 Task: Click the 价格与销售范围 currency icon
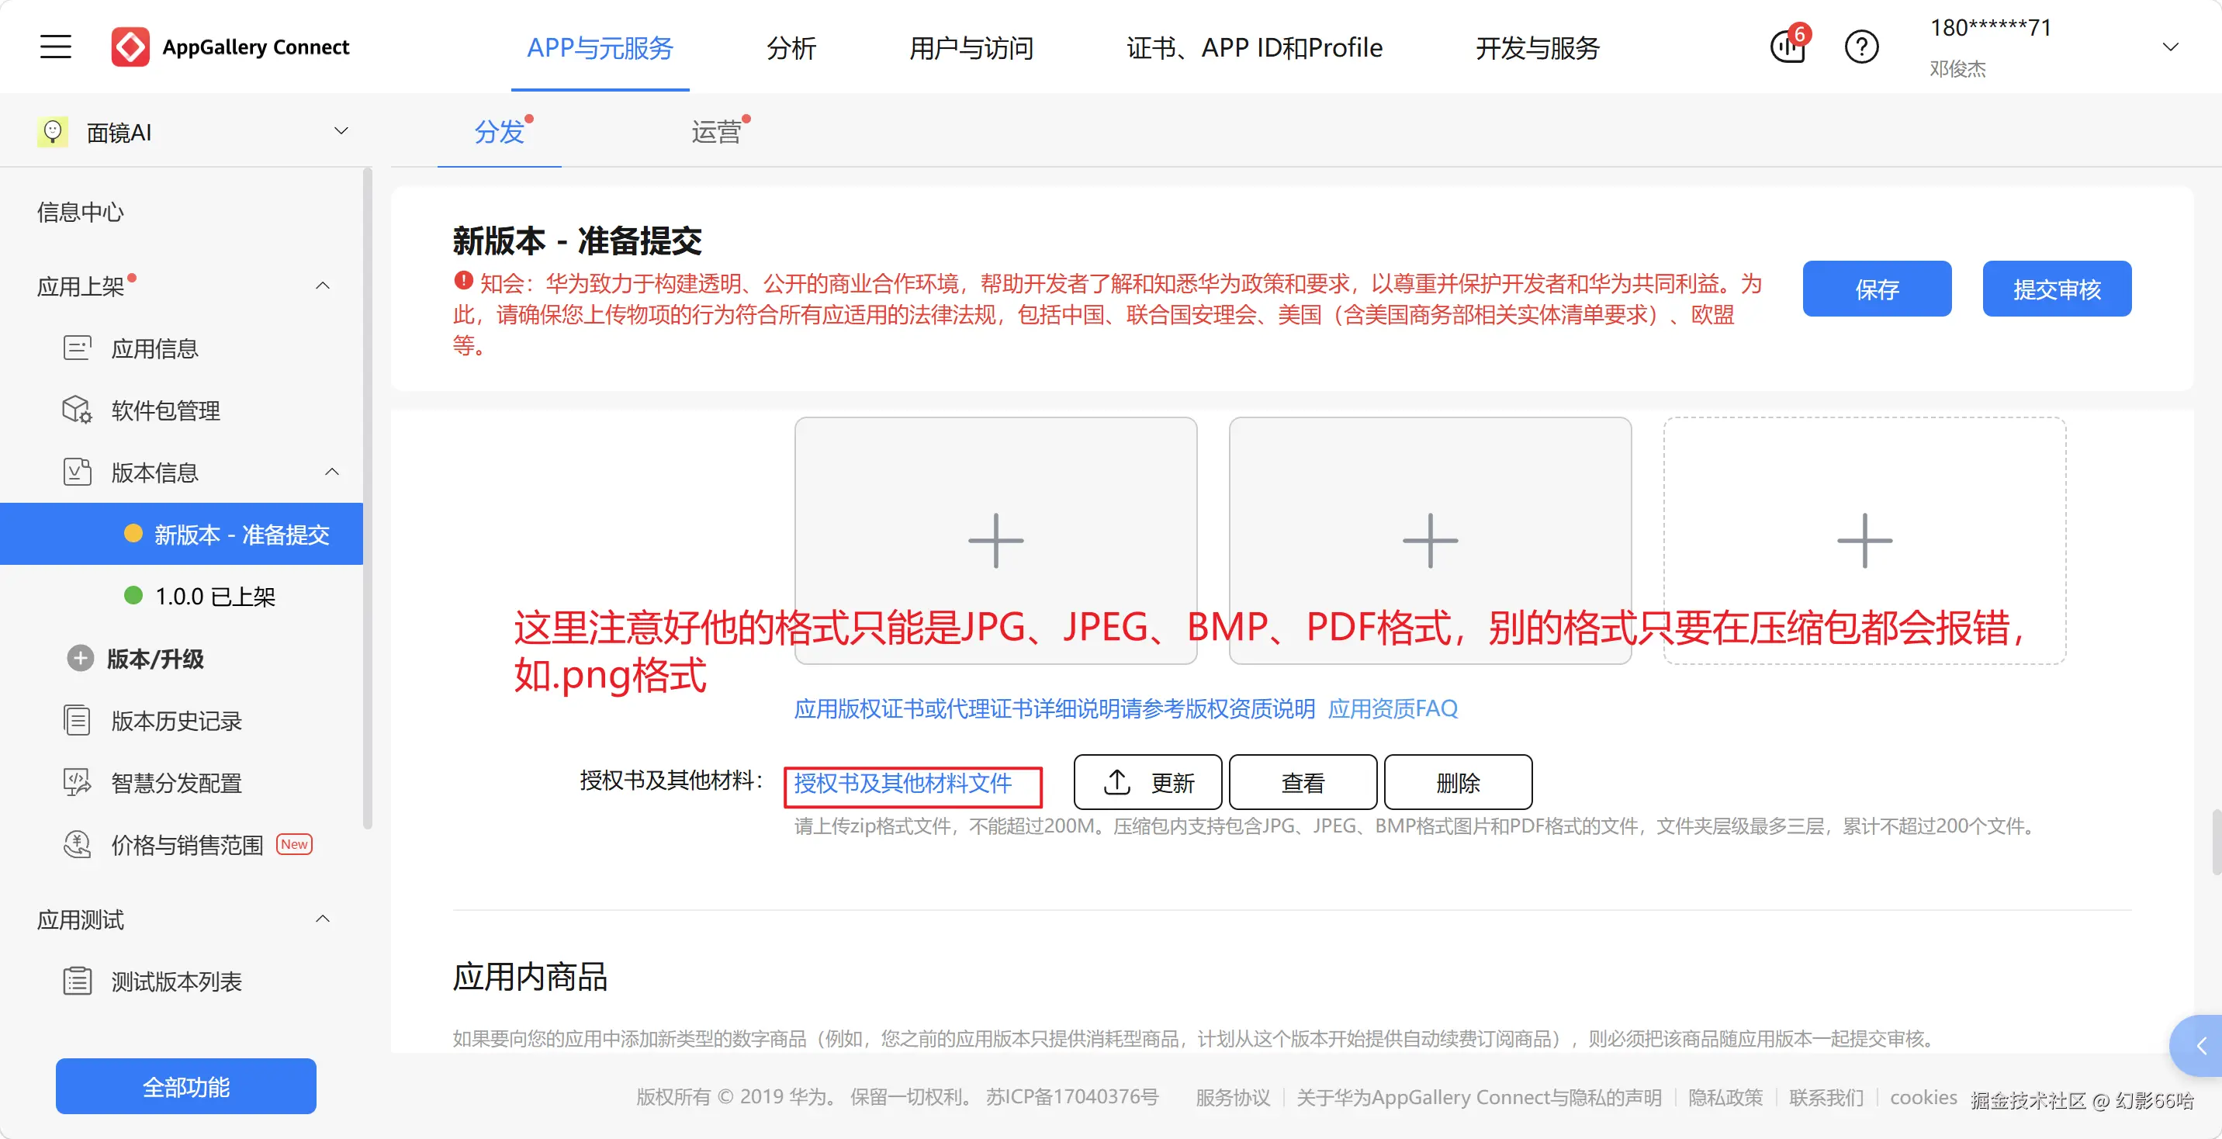[x=77, y=845]
